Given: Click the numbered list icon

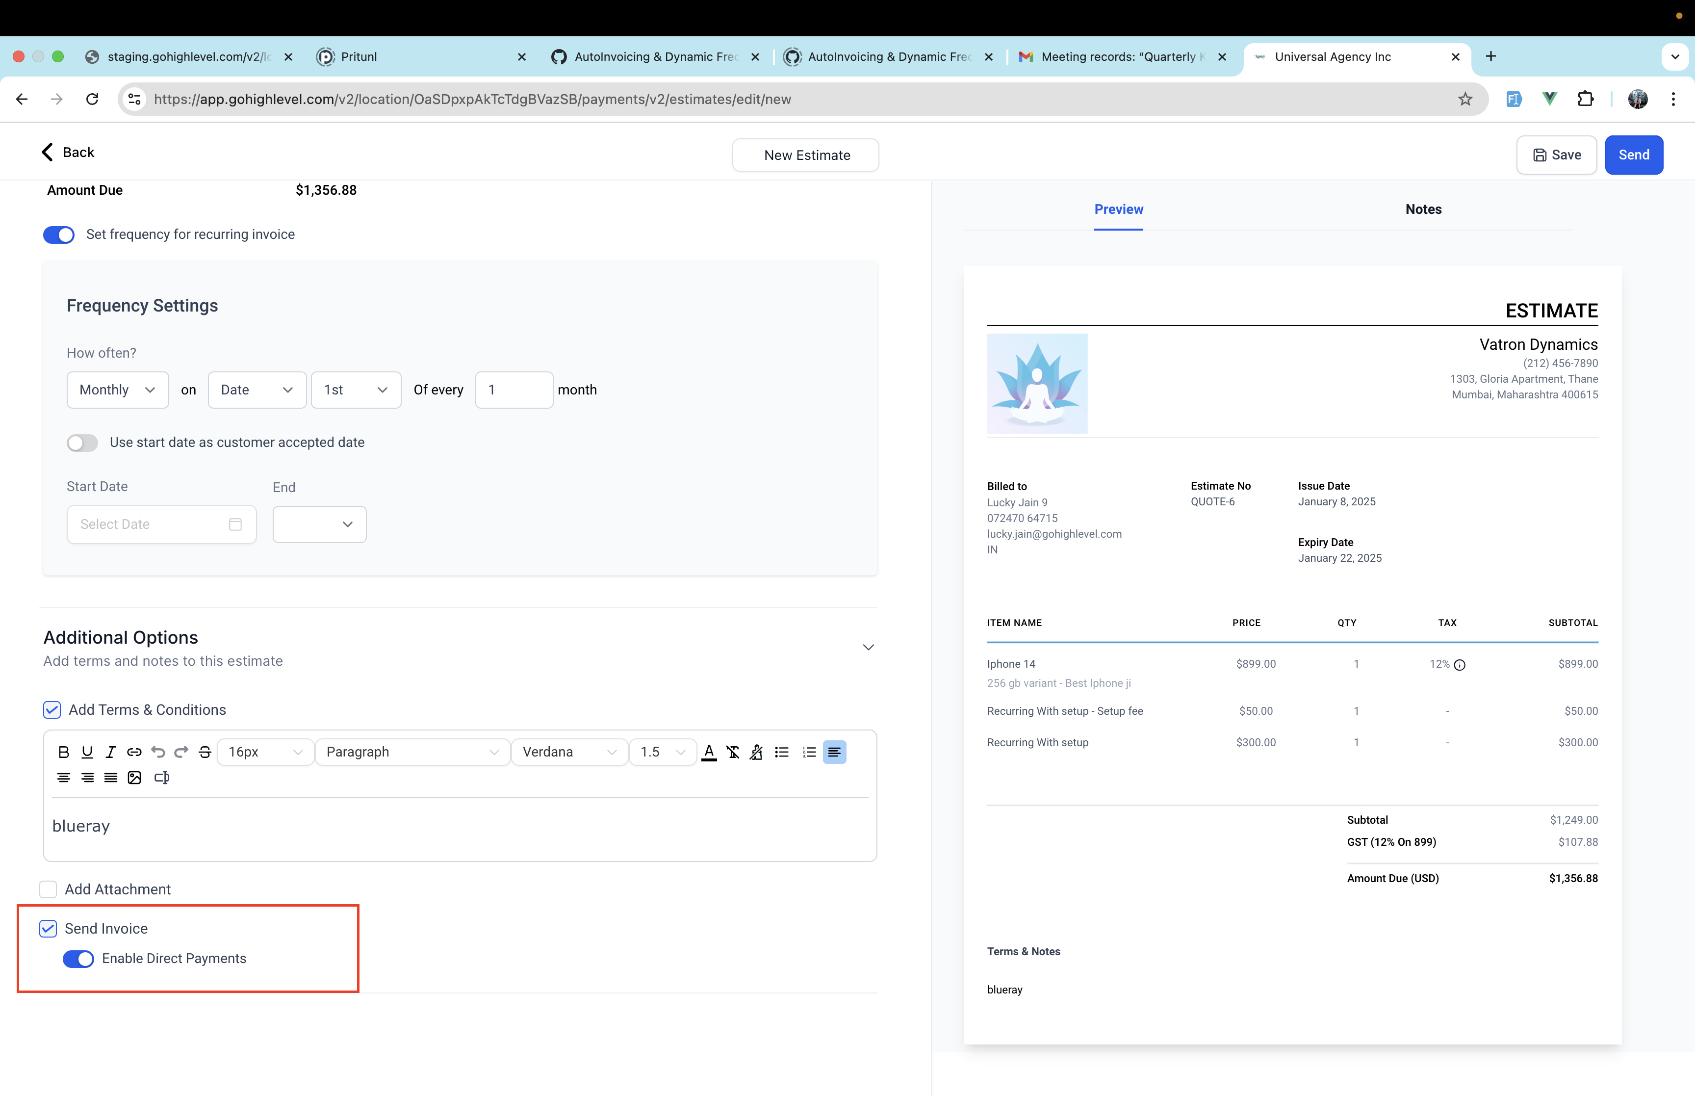Looking at the screenshot, I should coord(809,752).
